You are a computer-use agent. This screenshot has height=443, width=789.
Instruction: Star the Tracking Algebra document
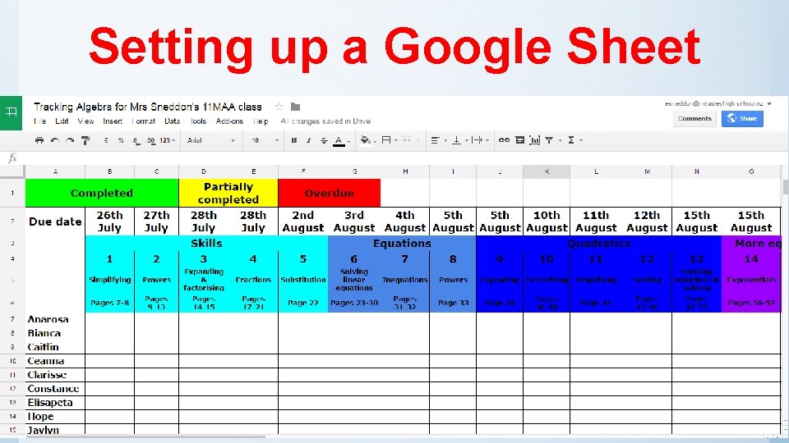pyautogui.click(x=279, y=107)
